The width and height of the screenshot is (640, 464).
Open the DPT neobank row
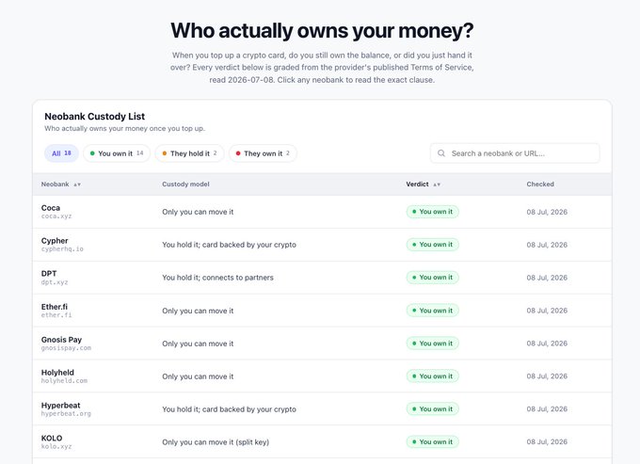(322, 278)
